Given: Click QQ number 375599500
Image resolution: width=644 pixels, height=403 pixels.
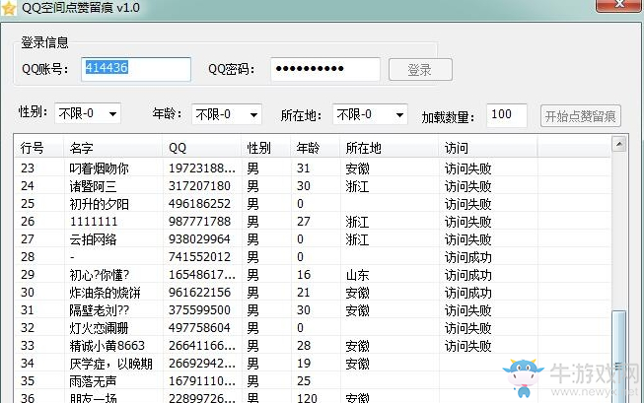Looking at the screenshot, I should 199,309.
